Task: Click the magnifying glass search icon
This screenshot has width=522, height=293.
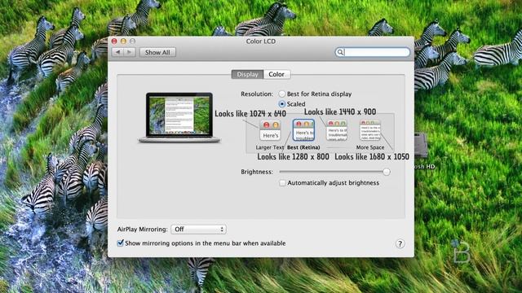Action: click(x=340, y=52)
